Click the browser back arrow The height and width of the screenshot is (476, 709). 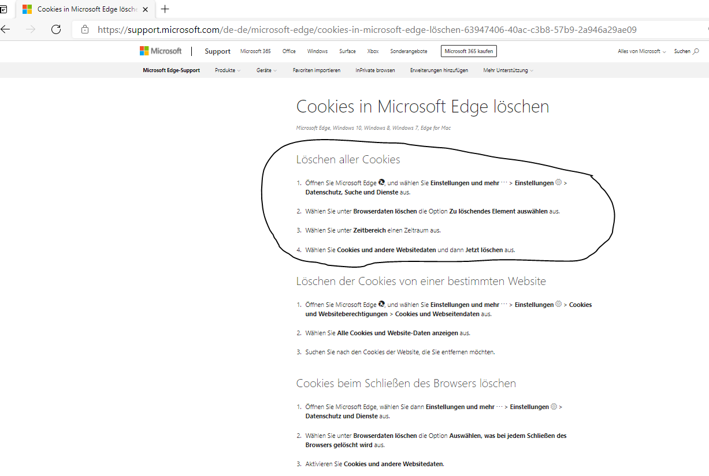point(5,29)
